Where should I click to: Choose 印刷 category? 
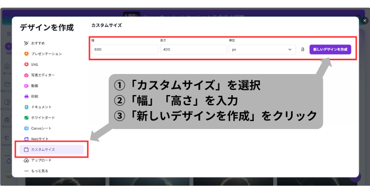[51, 96]
